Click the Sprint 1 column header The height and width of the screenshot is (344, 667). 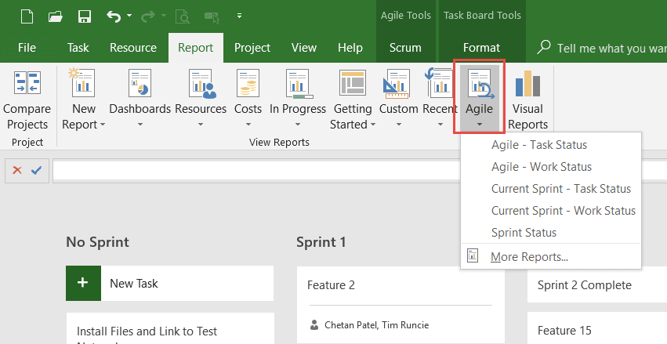click(321, 242)
